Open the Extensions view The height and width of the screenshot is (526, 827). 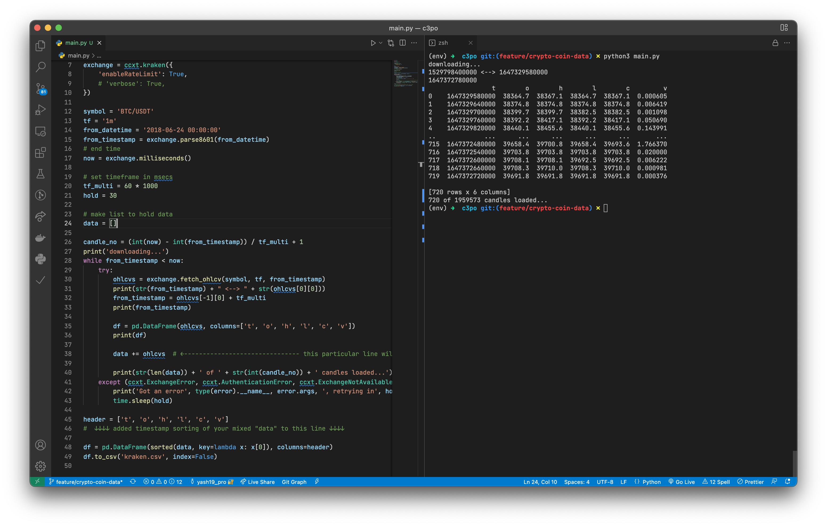pyautogui.click(x=40, y=152)
